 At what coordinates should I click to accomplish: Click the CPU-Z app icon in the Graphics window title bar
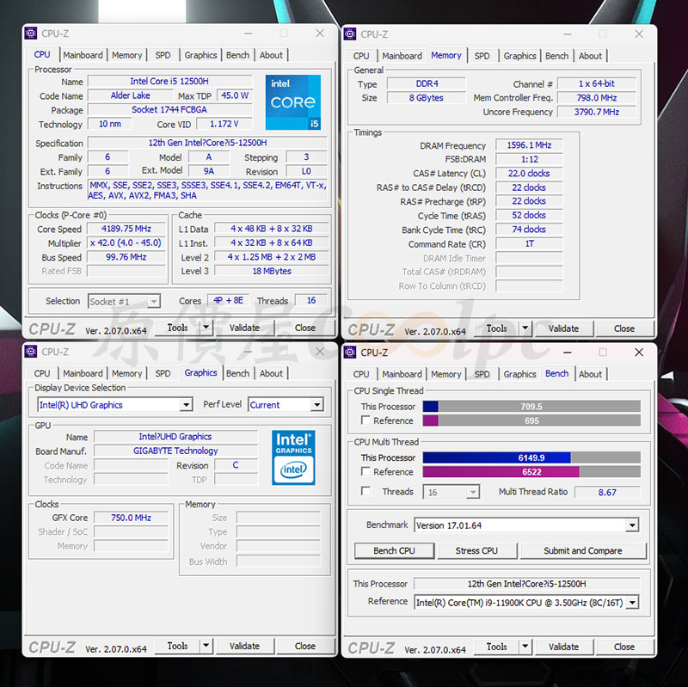[x=31, y=352]
